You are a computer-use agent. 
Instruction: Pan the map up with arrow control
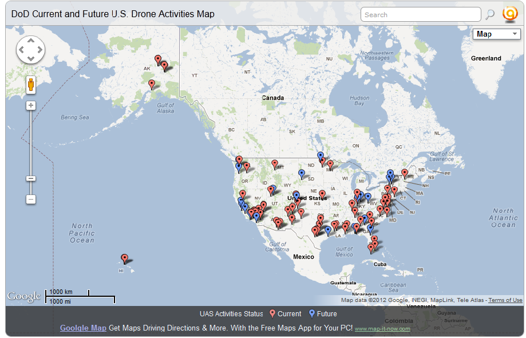(x=30, y=41)
